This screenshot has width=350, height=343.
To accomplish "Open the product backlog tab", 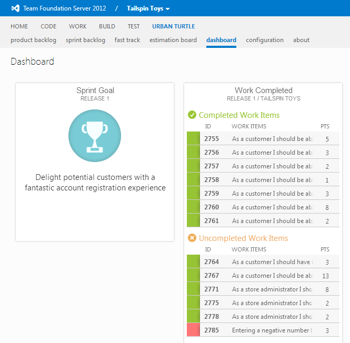I will tap(33, 40).
